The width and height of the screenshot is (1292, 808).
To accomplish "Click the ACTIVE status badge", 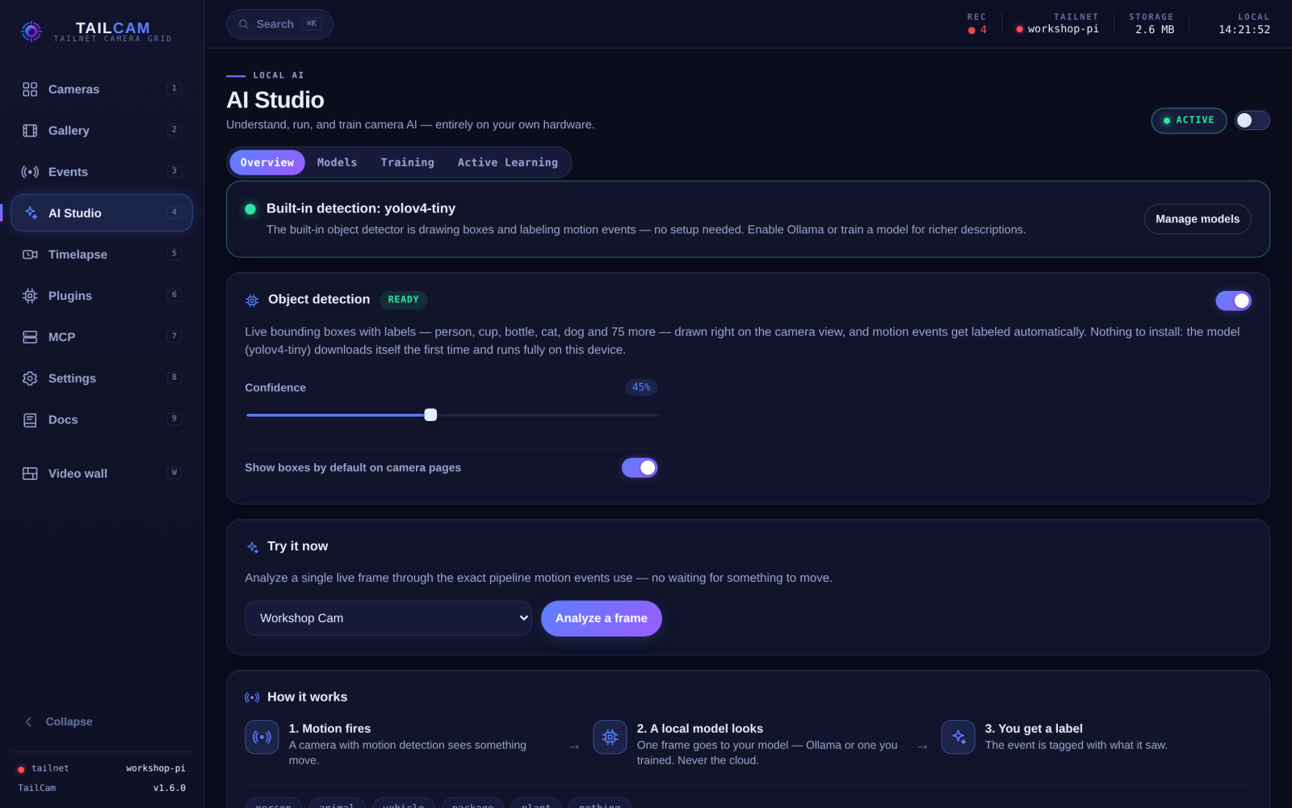I will [x=1189, y=120].
